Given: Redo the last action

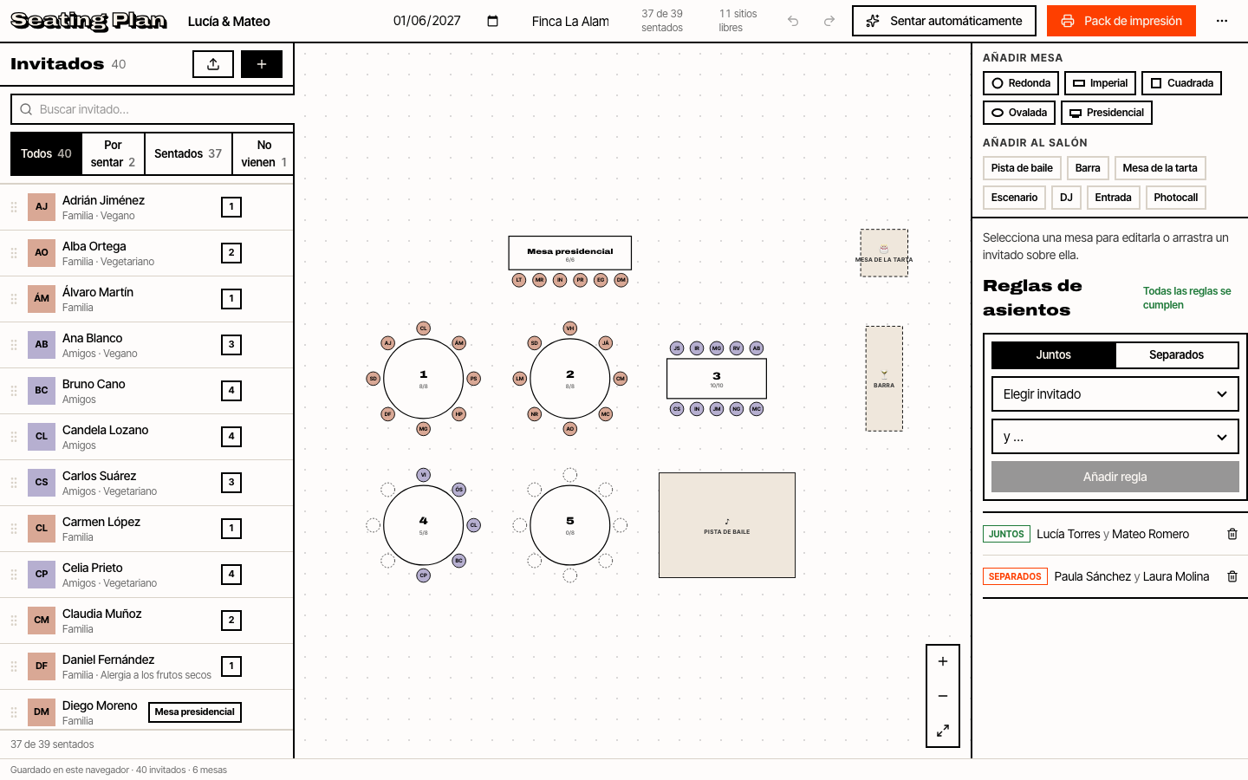Looking at the screenshot, I should coord(829,21).
